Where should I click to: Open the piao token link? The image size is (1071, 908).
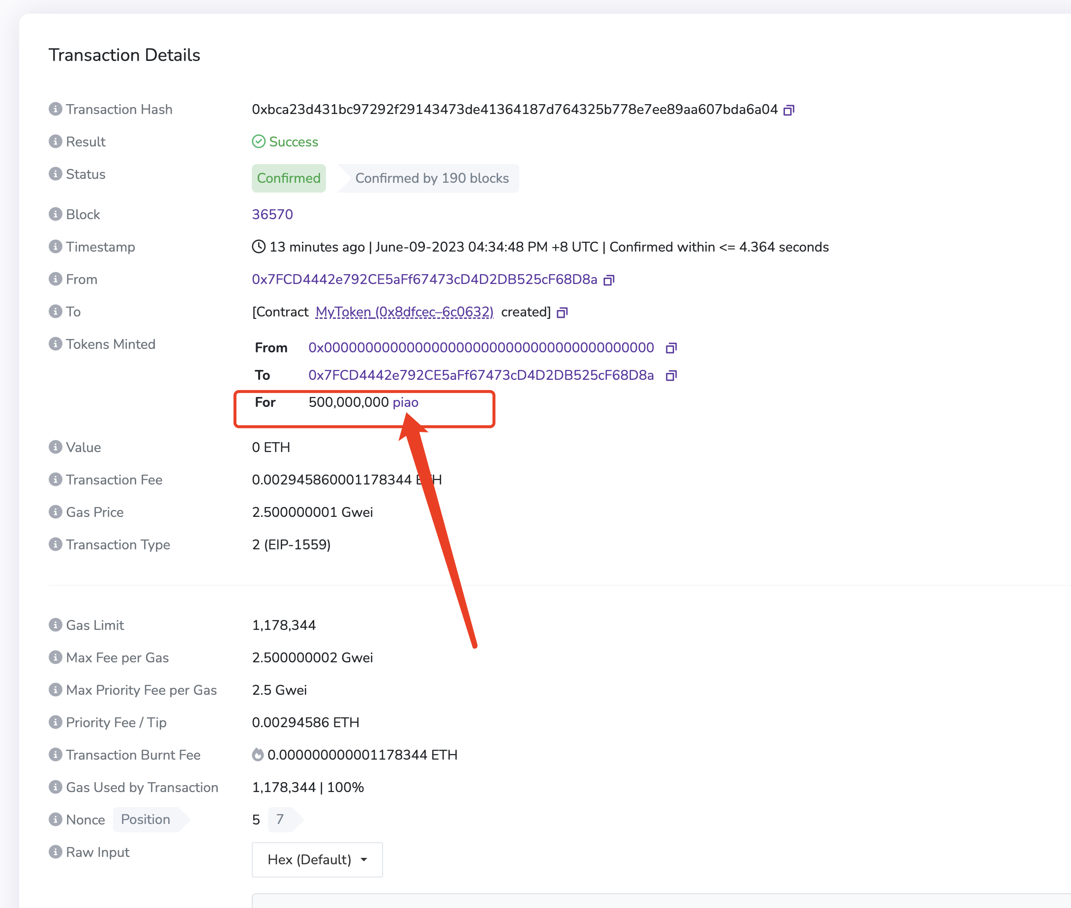405,402
